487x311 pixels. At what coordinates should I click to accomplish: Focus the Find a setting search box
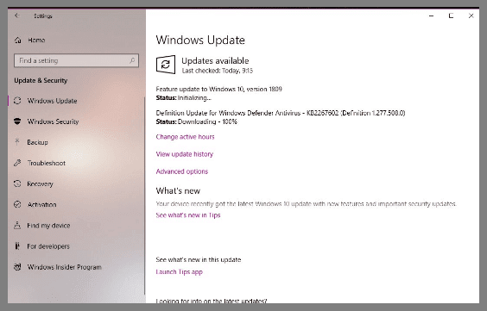tap(76, 60)
